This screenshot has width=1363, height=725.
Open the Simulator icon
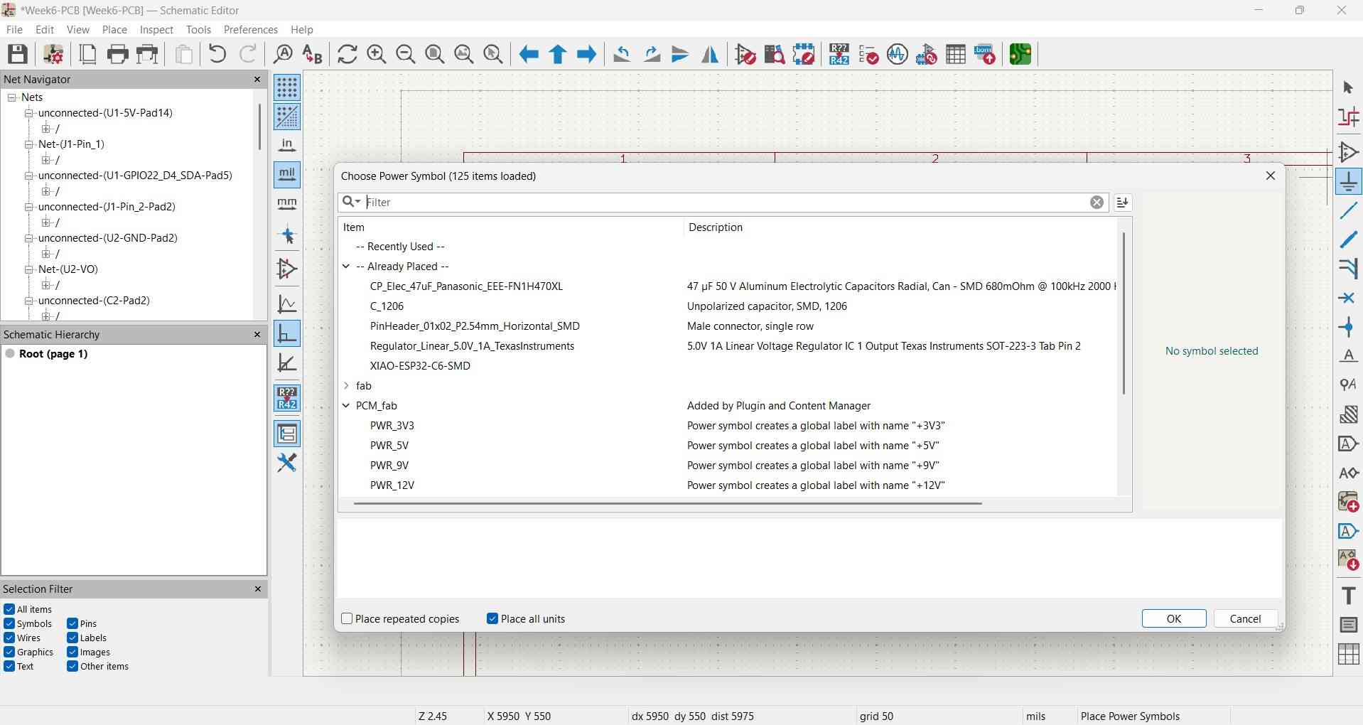[898, 54]
